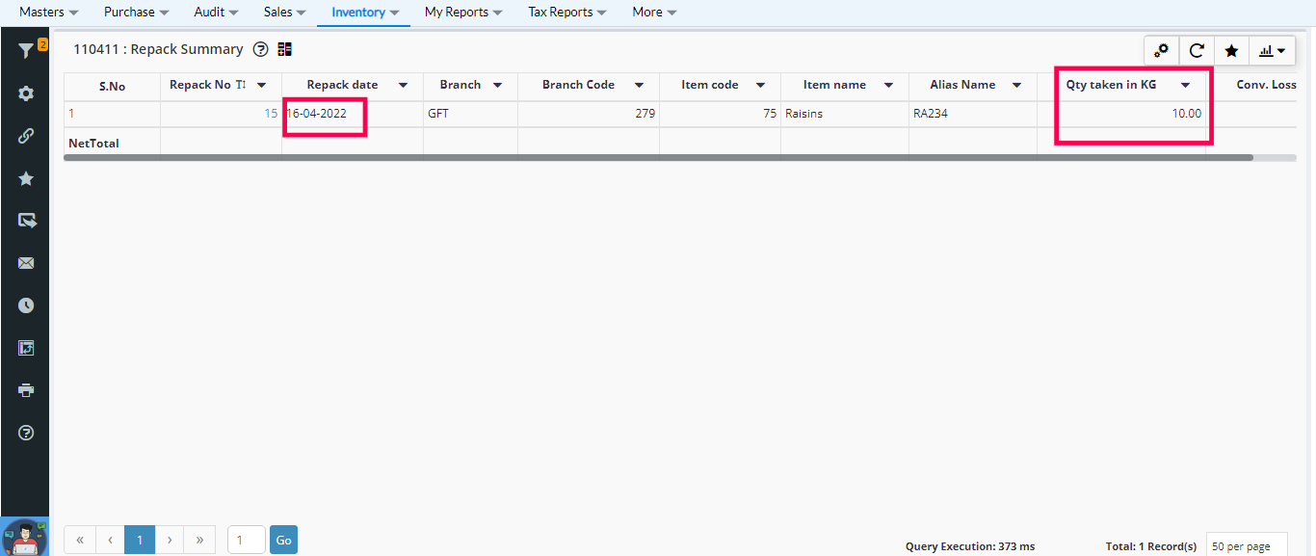
Task: Click the clock schedule icon in the sidebar
Action: pyautogui.click(x=26, y=305)
